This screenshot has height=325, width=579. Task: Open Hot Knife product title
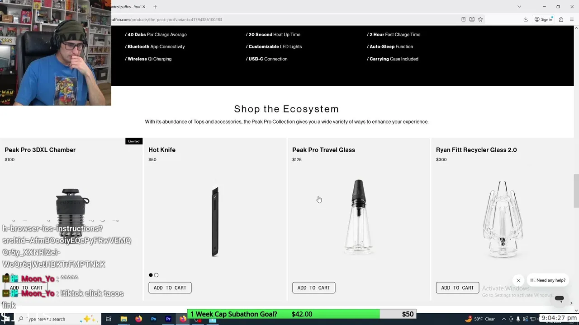click(x=162, y=150)
